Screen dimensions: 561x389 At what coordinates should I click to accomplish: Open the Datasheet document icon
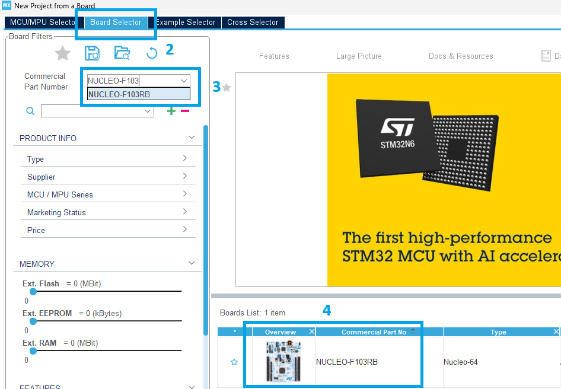pos(546,55)
